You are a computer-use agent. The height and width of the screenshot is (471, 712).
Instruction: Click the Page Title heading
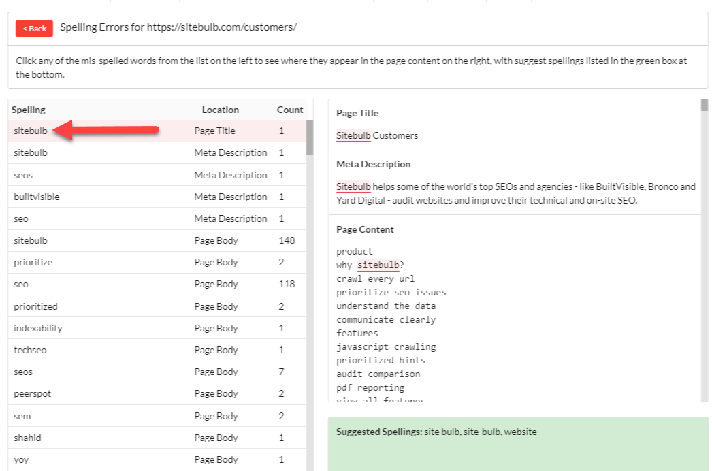coord(357,113)
